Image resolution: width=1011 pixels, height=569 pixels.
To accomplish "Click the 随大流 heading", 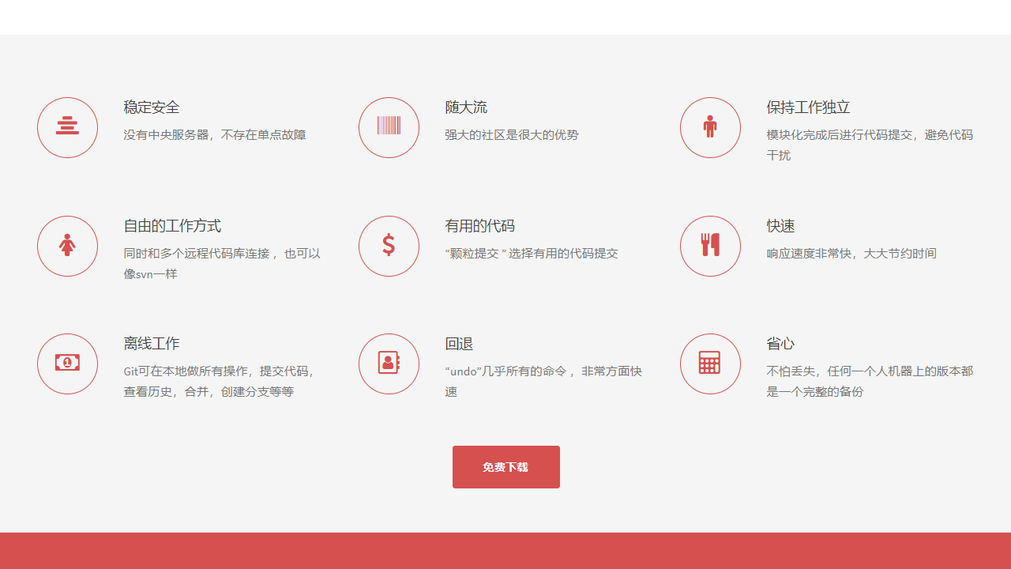I will [466, 107].
